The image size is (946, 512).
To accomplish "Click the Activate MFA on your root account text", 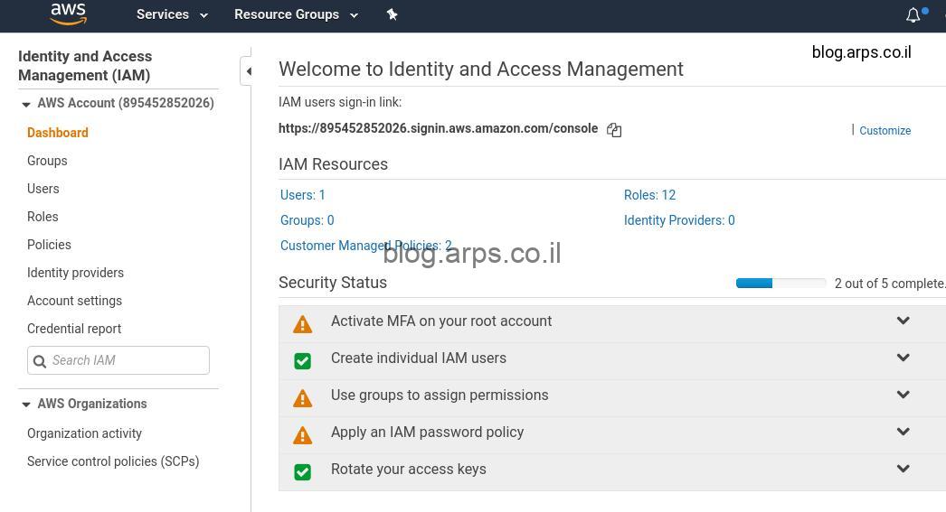I will tap(441, 321).
